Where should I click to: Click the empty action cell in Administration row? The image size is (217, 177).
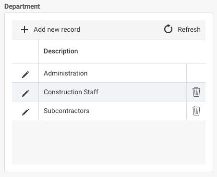[196, 73]
